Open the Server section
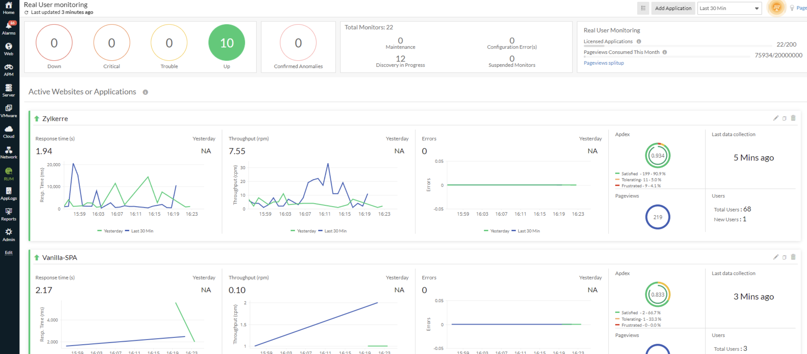807x354 pixels. 9,91
